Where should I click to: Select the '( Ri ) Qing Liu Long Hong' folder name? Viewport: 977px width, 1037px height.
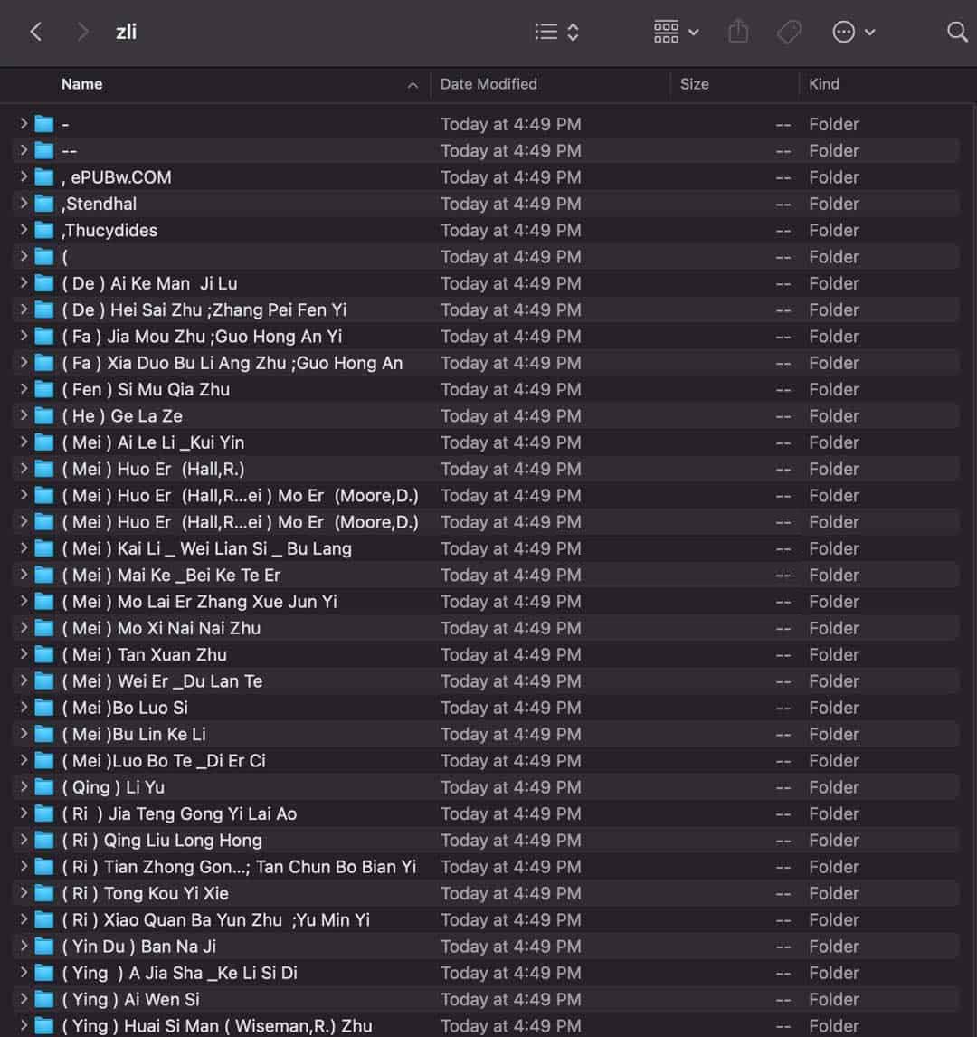(162, 840)
